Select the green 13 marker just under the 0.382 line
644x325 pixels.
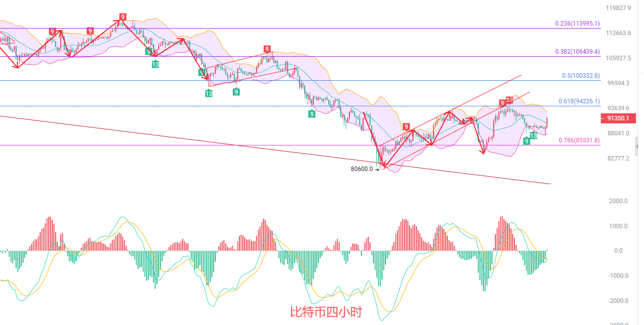(x=156, y=64)
